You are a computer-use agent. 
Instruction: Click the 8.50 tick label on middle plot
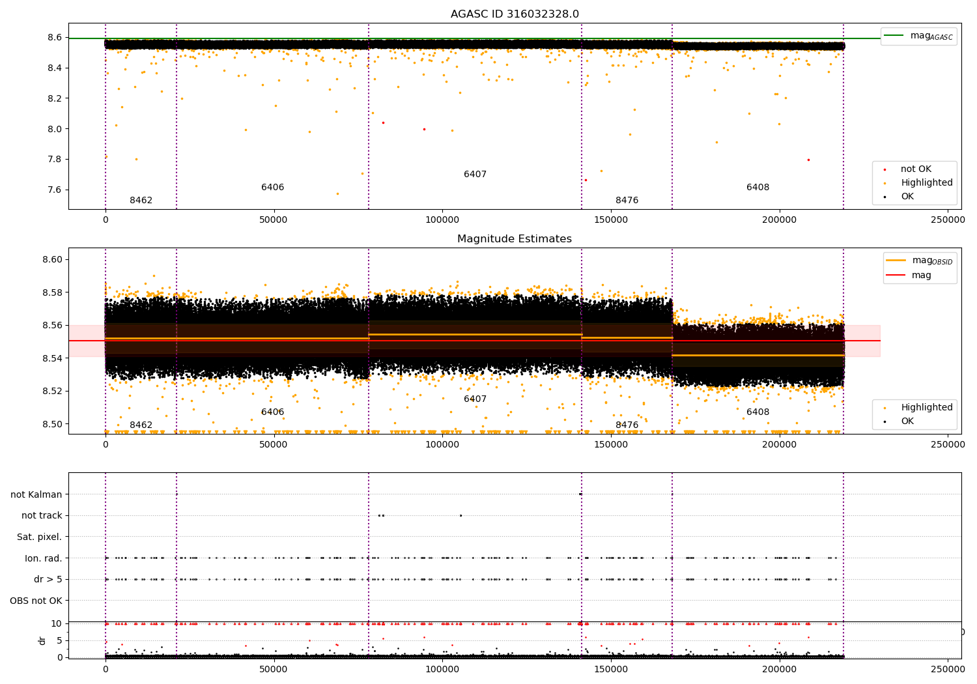[x=53, y=424]
